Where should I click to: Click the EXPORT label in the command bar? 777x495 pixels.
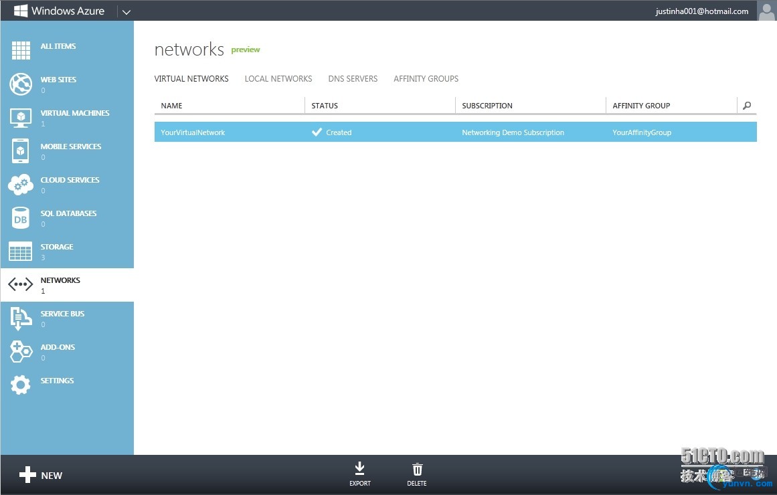360,483
